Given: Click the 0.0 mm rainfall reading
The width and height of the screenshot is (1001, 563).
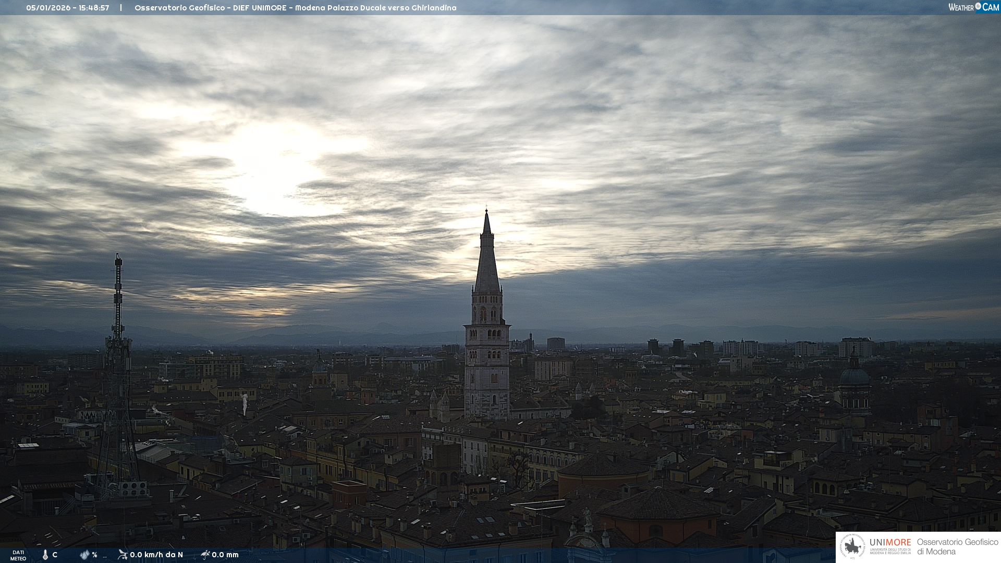Looking at the screenshot, I should [225, 555].
